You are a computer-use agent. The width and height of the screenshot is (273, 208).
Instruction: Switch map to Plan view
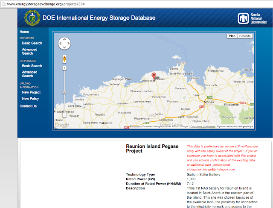pos(232,36)
